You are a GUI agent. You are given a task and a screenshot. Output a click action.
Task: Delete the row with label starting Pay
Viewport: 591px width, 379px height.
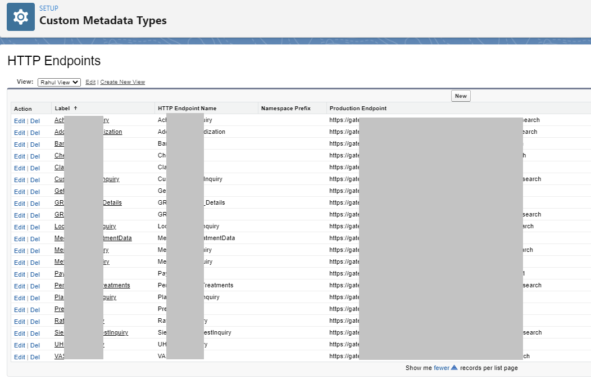point(35,274)
